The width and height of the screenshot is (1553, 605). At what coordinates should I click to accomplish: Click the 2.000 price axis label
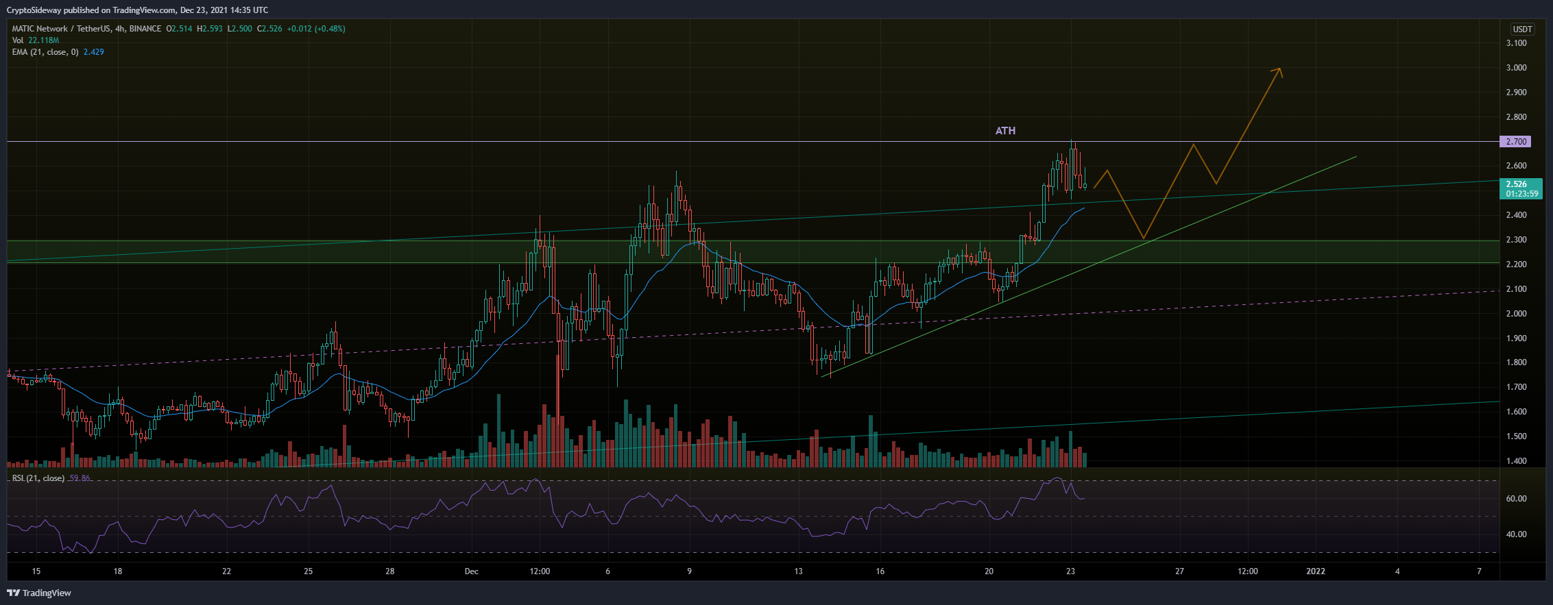1516,314
